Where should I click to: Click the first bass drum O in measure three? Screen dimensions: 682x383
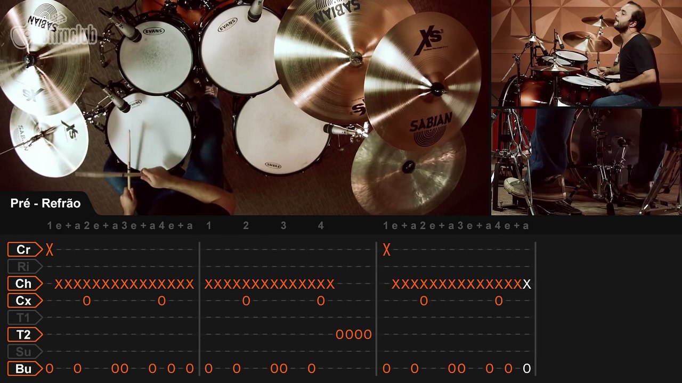(386, 368)
